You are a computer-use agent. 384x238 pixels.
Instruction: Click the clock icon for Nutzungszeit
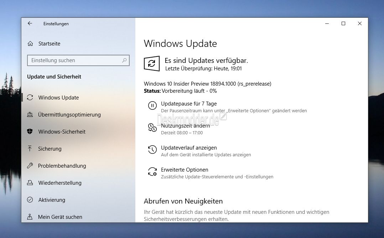click(152, 128)
